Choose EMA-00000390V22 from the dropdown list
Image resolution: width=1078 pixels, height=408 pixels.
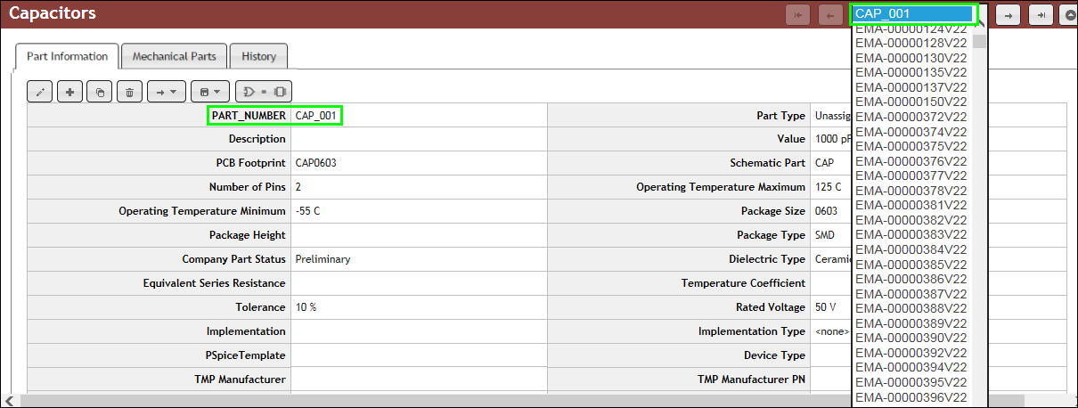coord(911,338)
